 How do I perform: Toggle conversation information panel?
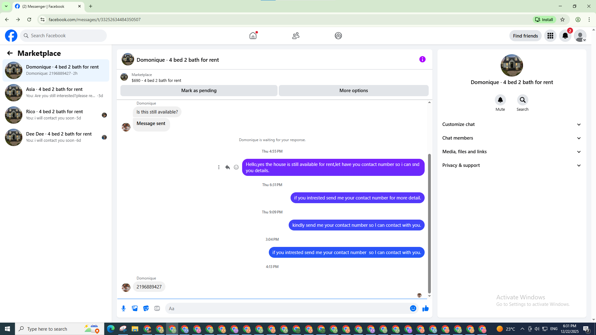422,59
